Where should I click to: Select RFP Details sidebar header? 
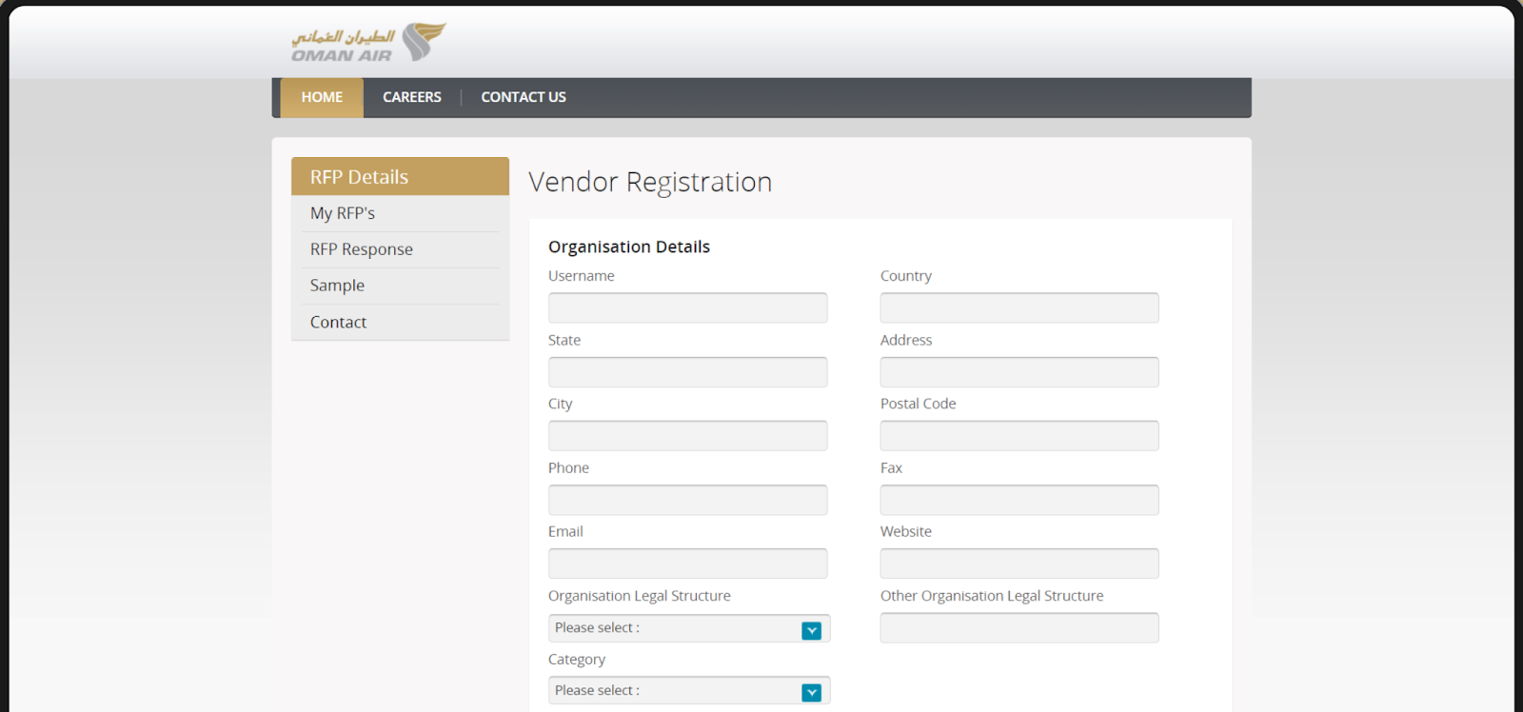coord(400,176)
